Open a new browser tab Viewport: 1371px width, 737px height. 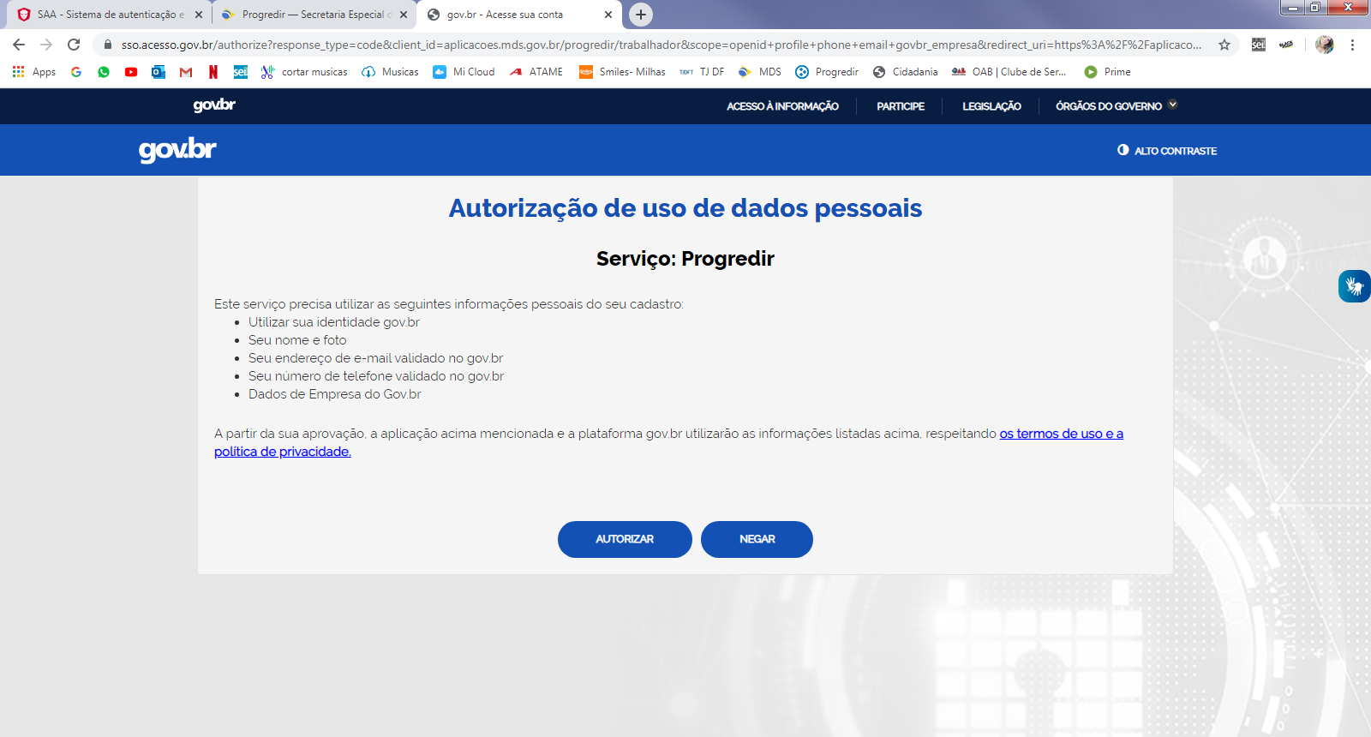[x=641, y=15]
